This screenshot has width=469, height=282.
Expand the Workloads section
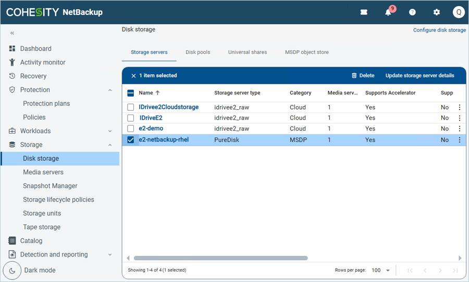coord(110,131)
